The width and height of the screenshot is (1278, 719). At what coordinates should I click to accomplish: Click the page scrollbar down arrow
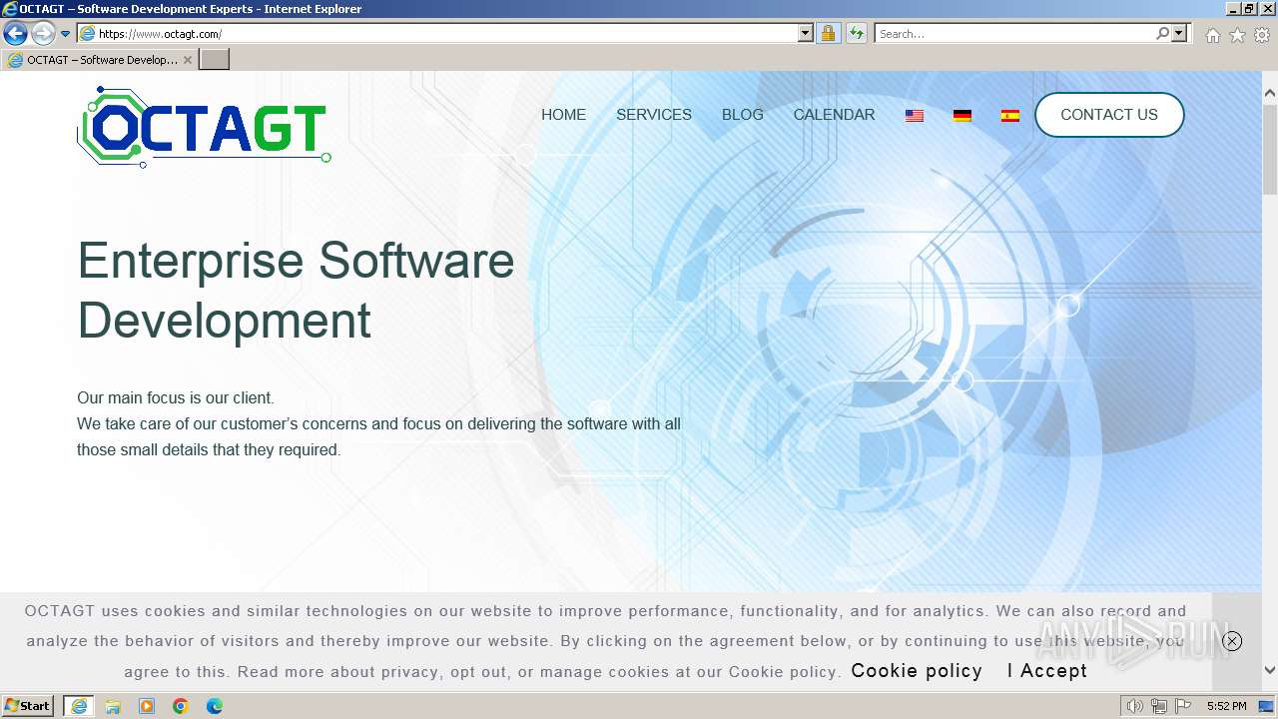click(1270, 670)
